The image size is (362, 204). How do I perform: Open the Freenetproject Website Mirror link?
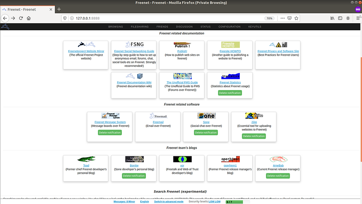point(86,51)
